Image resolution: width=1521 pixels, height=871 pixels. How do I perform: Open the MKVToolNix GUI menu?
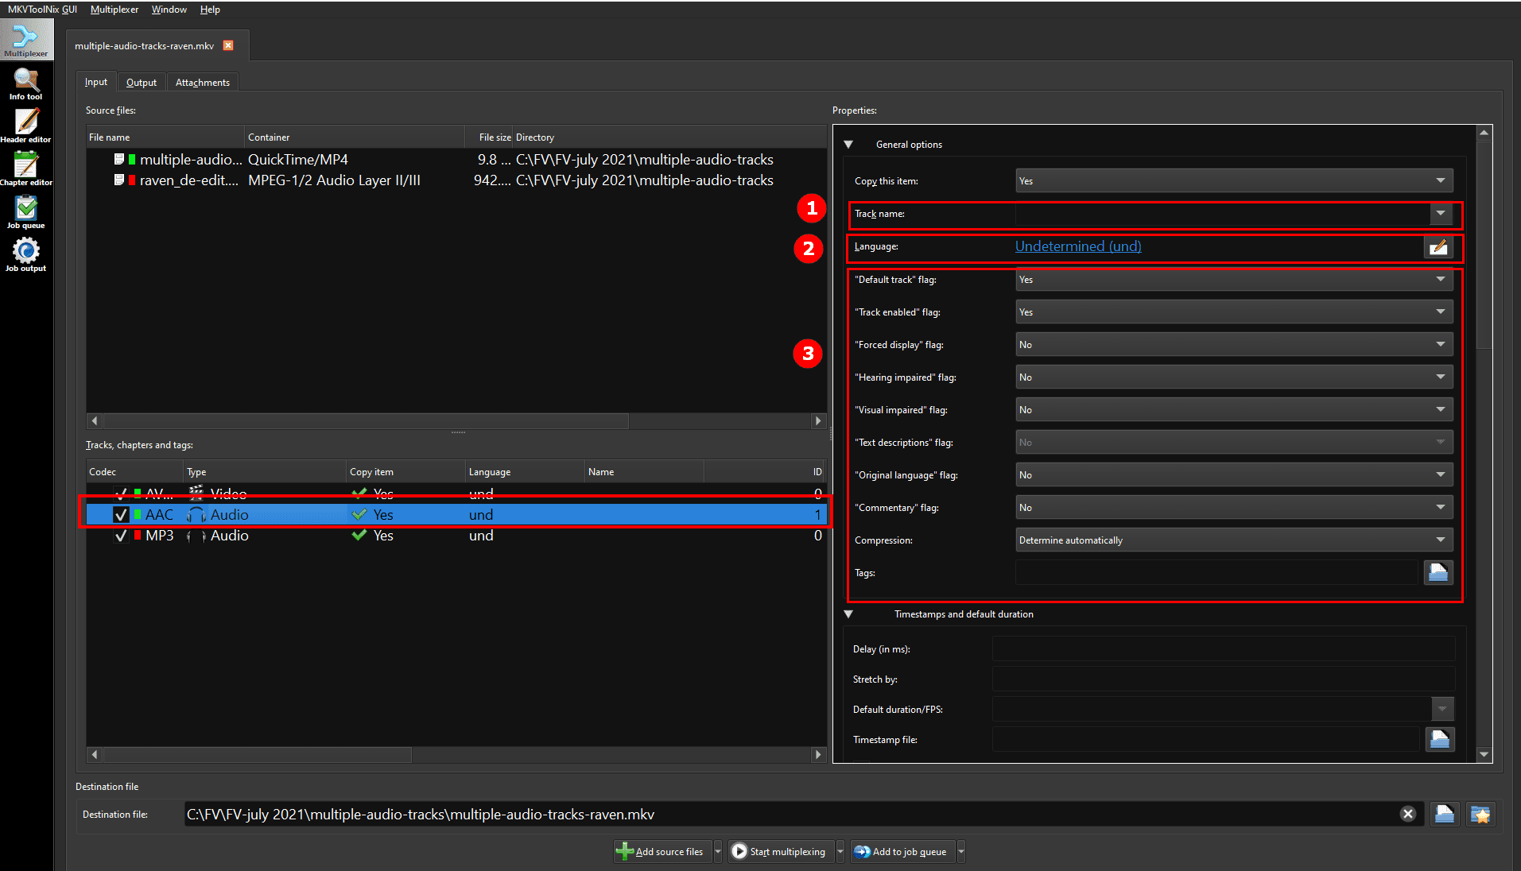tap(42, 10)
